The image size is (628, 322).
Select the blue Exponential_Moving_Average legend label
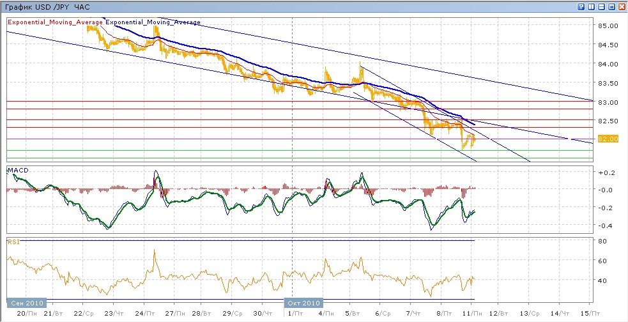click(153, 22)
